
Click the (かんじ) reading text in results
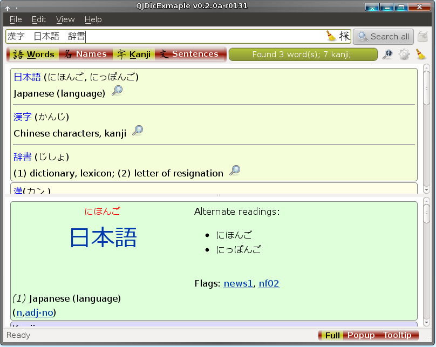point(52,117)
